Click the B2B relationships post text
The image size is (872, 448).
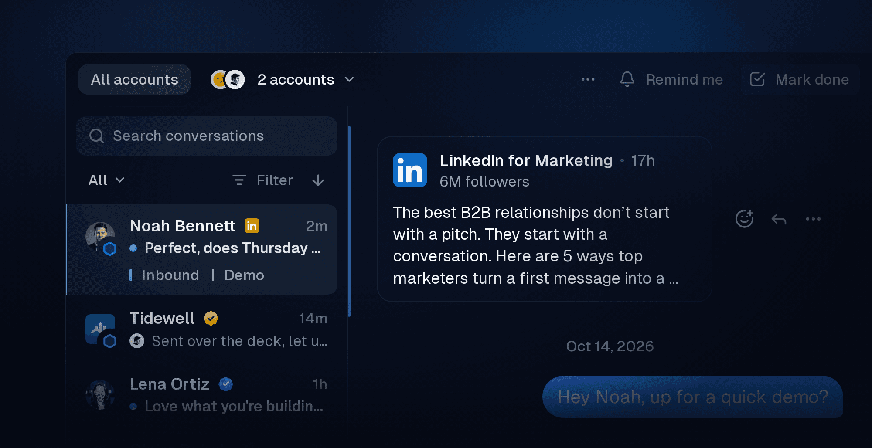coord(535,245)
